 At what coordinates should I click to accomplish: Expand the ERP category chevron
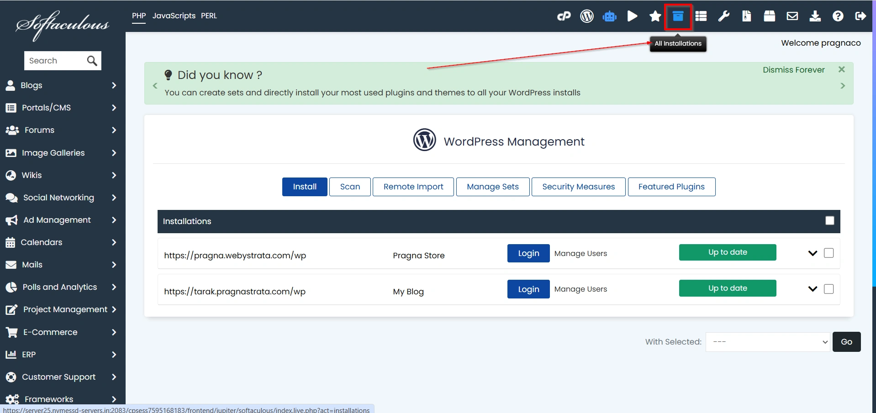point(114,355)
